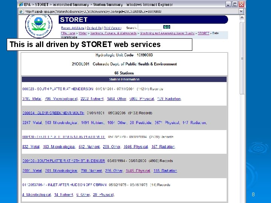Image resolution: width=271 pixels, height=203 pixels.
Task: Open station 0112053796-1 Inlet After Hudson
Action: 64,185
